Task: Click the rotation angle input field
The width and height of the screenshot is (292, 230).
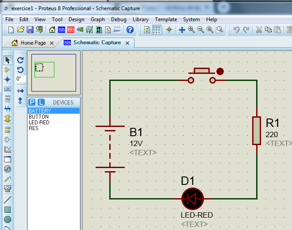Action: (21, 79)
